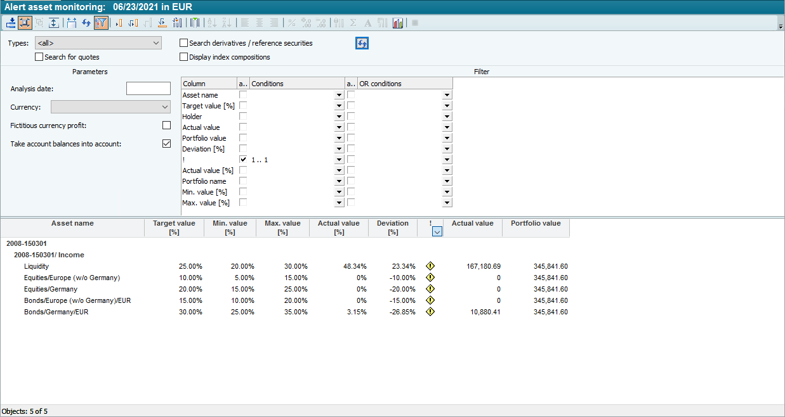
Task: Click the refresh arrows toolbar icon
Action: pos(86,23)
